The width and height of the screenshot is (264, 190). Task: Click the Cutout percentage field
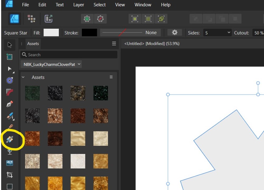[258, 33]
